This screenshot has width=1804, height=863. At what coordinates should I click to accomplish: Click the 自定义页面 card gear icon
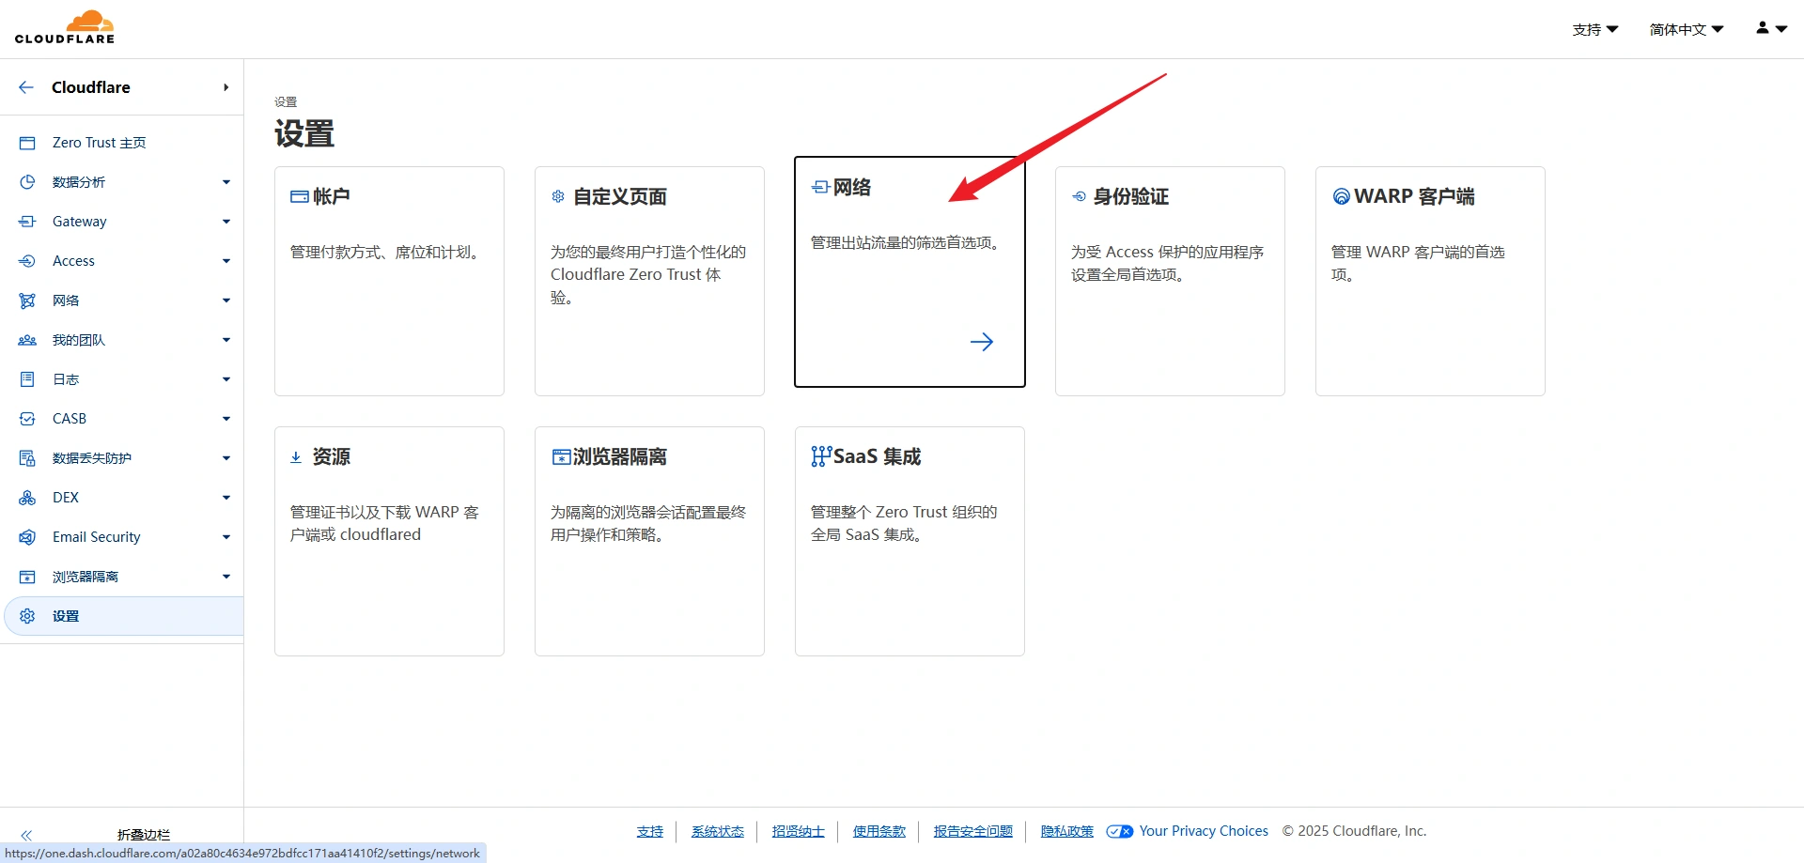click(x=558, y=196)
